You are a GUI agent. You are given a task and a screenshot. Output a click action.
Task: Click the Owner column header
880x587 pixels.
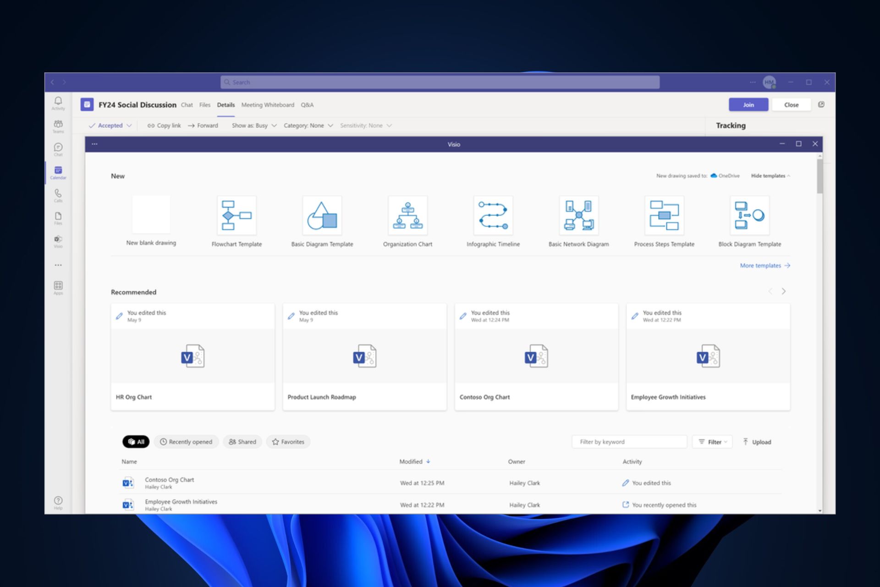coord(517,462)
